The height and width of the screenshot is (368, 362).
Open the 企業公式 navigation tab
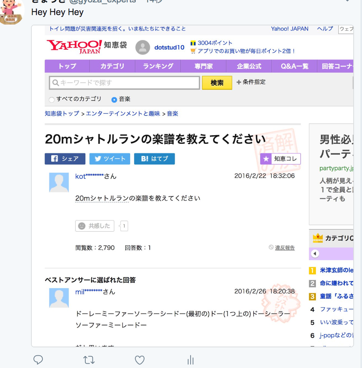tap(249, 66)
